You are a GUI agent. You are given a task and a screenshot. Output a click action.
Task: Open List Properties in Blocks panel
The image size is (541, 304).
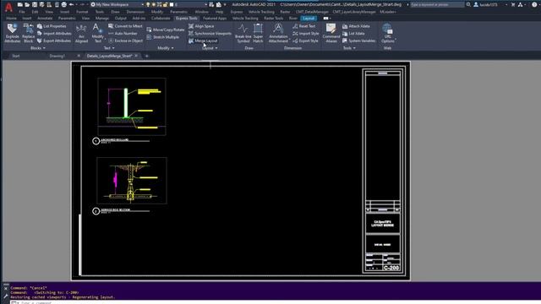coord(52,26)
